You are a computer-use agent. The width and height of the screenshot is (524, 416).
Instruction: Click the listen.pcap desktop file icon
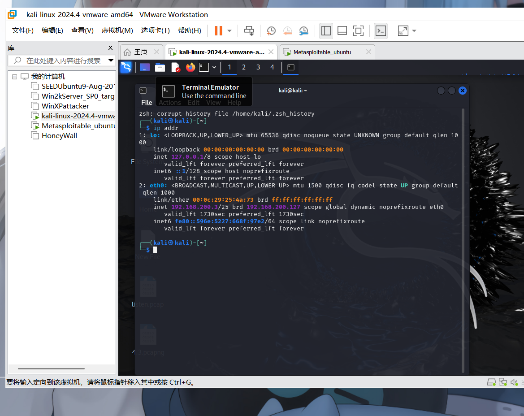point(148,286)
